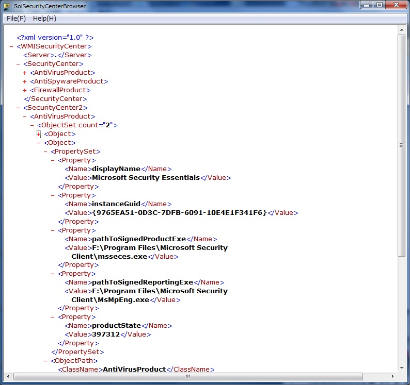The width and height of the screenshot is (410, 385).
Task: Minimize the SolSecurityCenterBrowser window
Action: coord(367,5)
